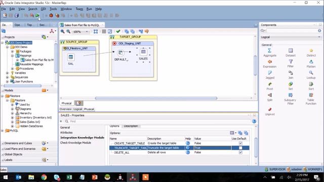This screenshot has width=324, height=182.
Task: Open the zoom percentage 100% dropdown
Action: click(87, 31)
